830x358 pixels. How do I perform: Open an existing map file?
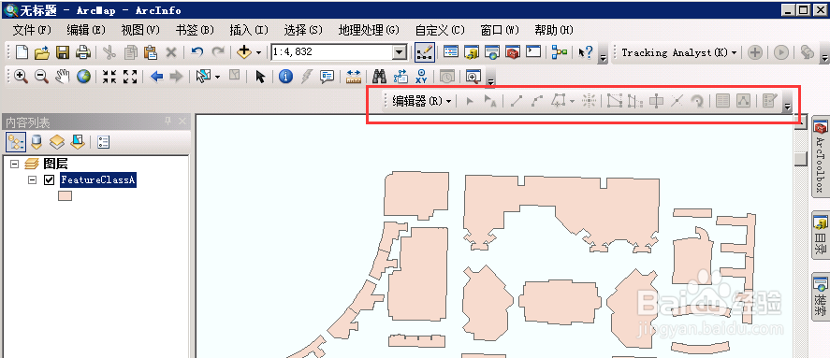click(42, 52)
